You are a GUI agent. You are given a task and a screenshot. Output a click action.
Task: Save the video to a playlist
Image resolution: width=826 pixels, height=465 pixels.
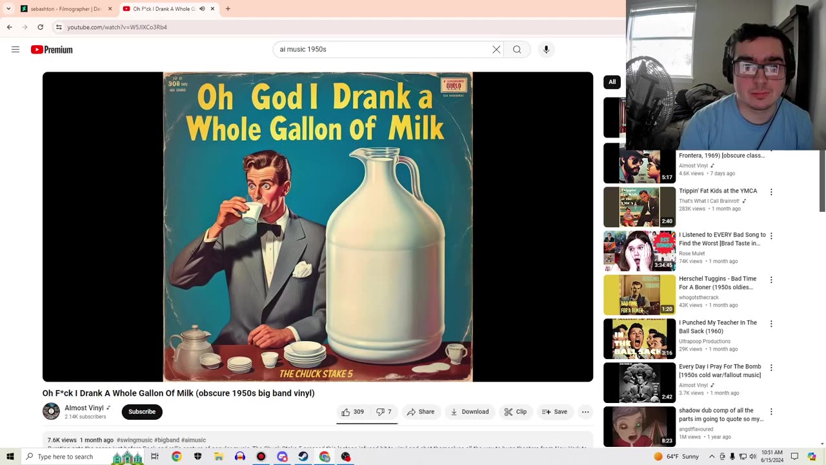(x=555, y=412)
